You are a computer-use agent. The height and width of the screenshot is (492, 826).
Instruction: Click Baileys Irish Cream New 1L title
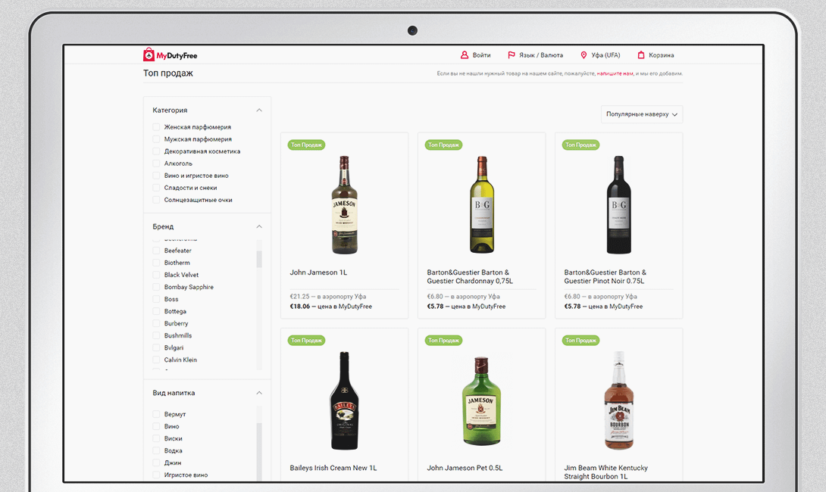[x=333, y=468]
